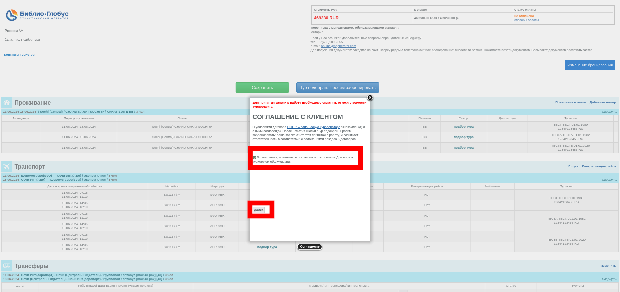The image size is (620, 292).
Task: Click the black Соглашение pill button
Action: click(x=309, y=247)
